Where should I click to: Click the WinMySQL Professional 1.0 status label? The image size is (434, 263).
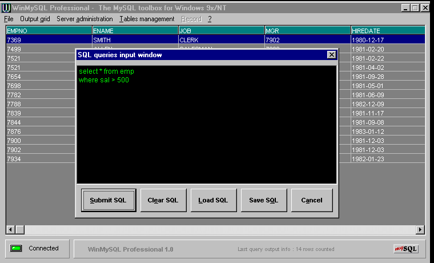click(x=130, y=249)
